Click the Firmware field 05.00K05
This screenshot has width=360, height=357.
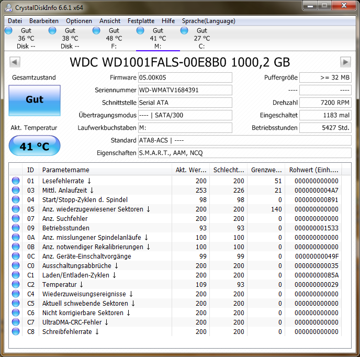tap(185, 77)
